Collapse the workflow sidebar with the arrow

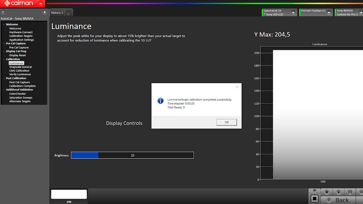pyautogui.click(x=45, y=12)
